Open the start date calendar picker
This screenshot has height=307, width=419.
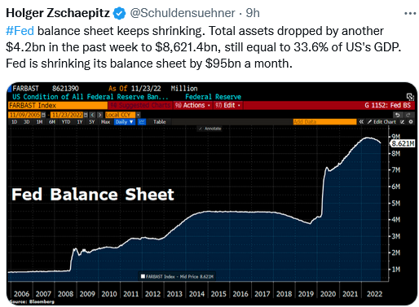tap(43, 115)
